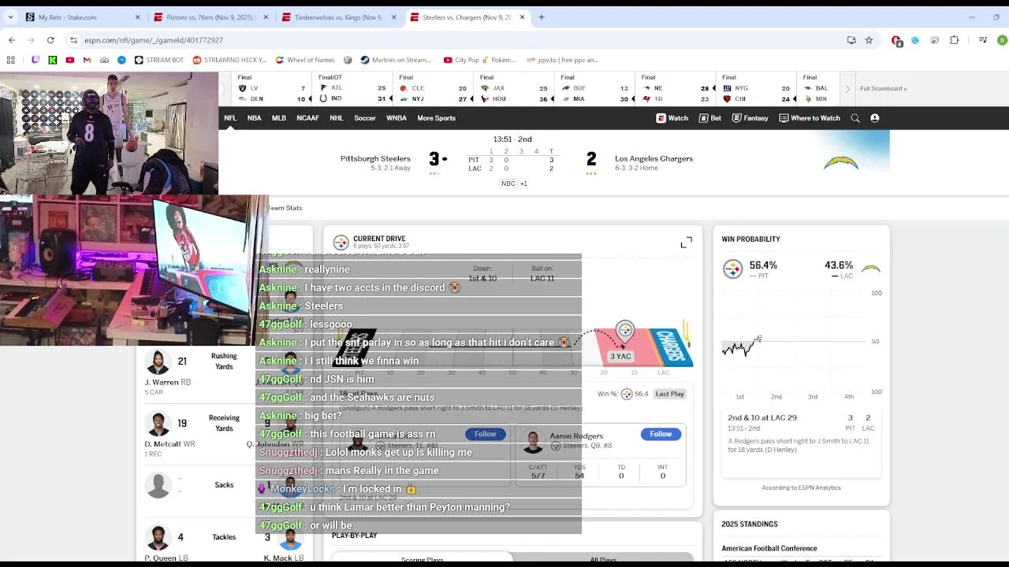Image resolution: width=1009 pixels, height=567 pixels.
Task: Open the NFL menu in ESPN nav
Action: (x=230, y=118)
